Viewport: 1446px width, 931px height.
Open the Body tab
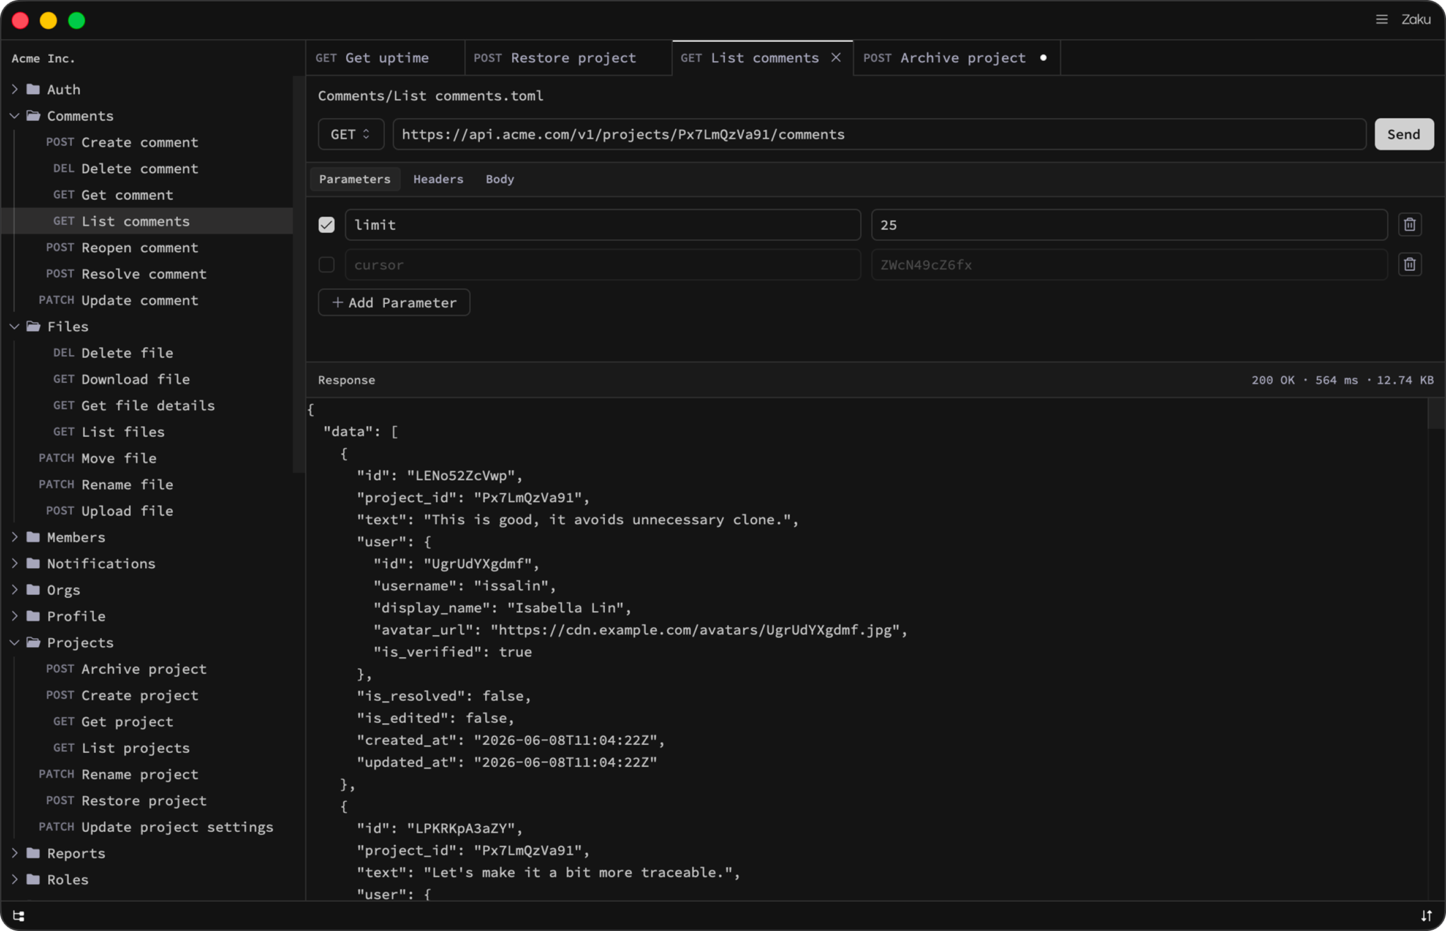click(500, 179)
